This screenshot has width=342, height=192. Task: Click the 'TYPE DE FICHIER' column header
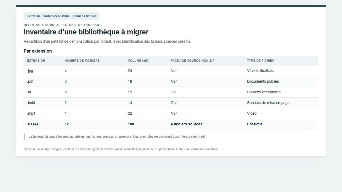tap(261, 61)
